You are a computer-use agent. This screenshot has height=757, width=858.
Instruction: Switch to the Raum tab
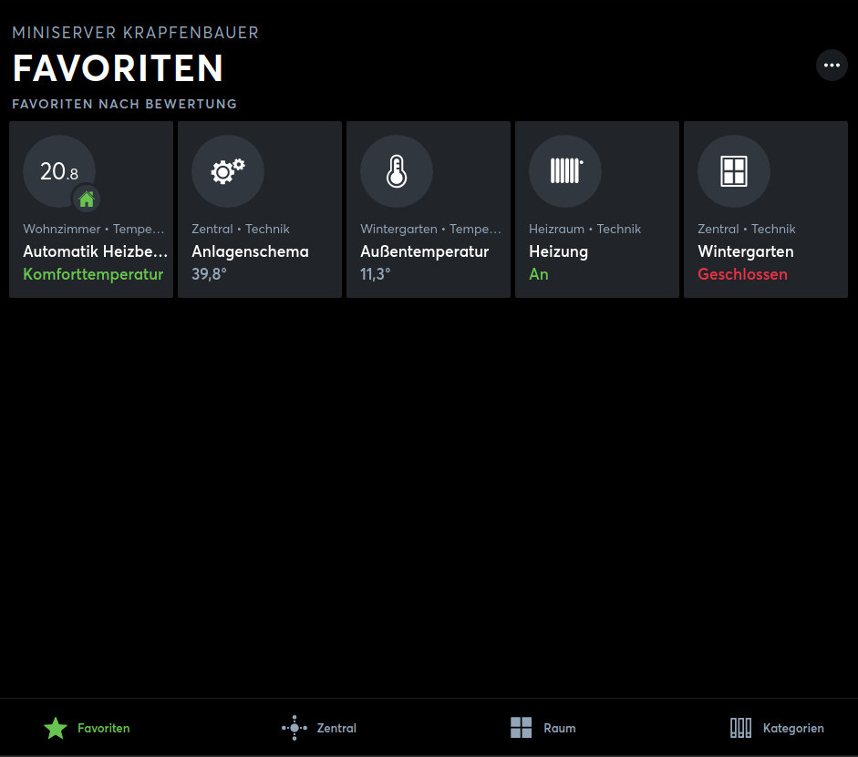(559, 729)
